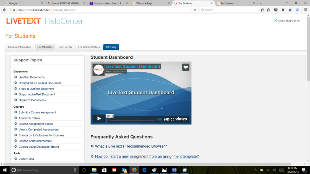Open the Windows Start menu
Image resolution: width=310 pixels, height=174 pixels.
click(5, 170)
